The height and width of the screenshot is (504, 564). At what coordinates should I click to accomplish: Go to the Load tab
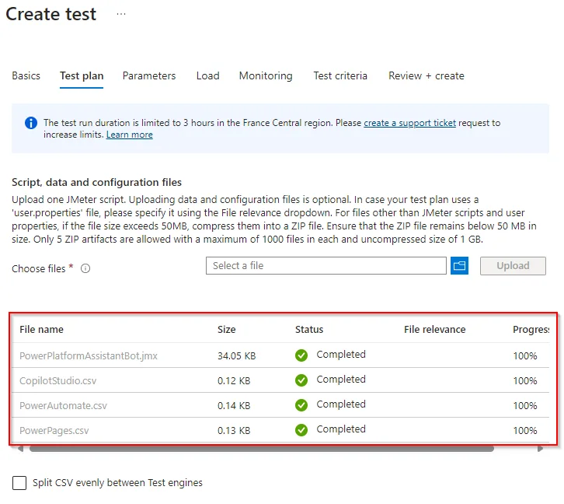[207, 76]
